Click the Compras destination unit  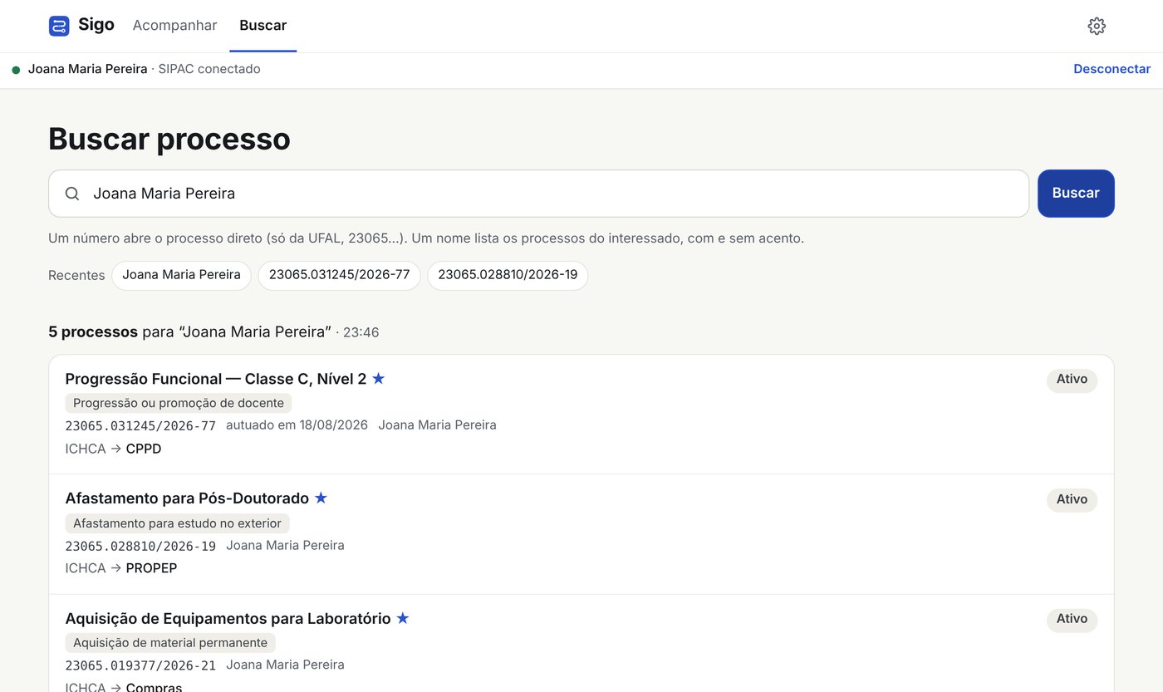pyautogui.click(x=154, y=687)
